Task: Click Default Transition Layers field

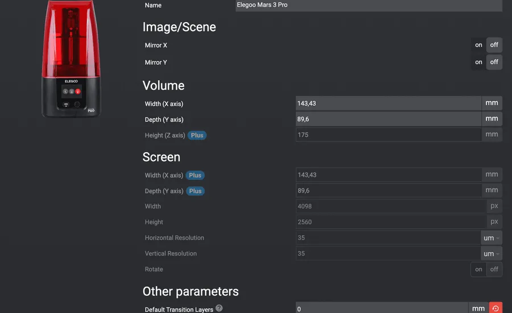Action: tap(382, 308)
